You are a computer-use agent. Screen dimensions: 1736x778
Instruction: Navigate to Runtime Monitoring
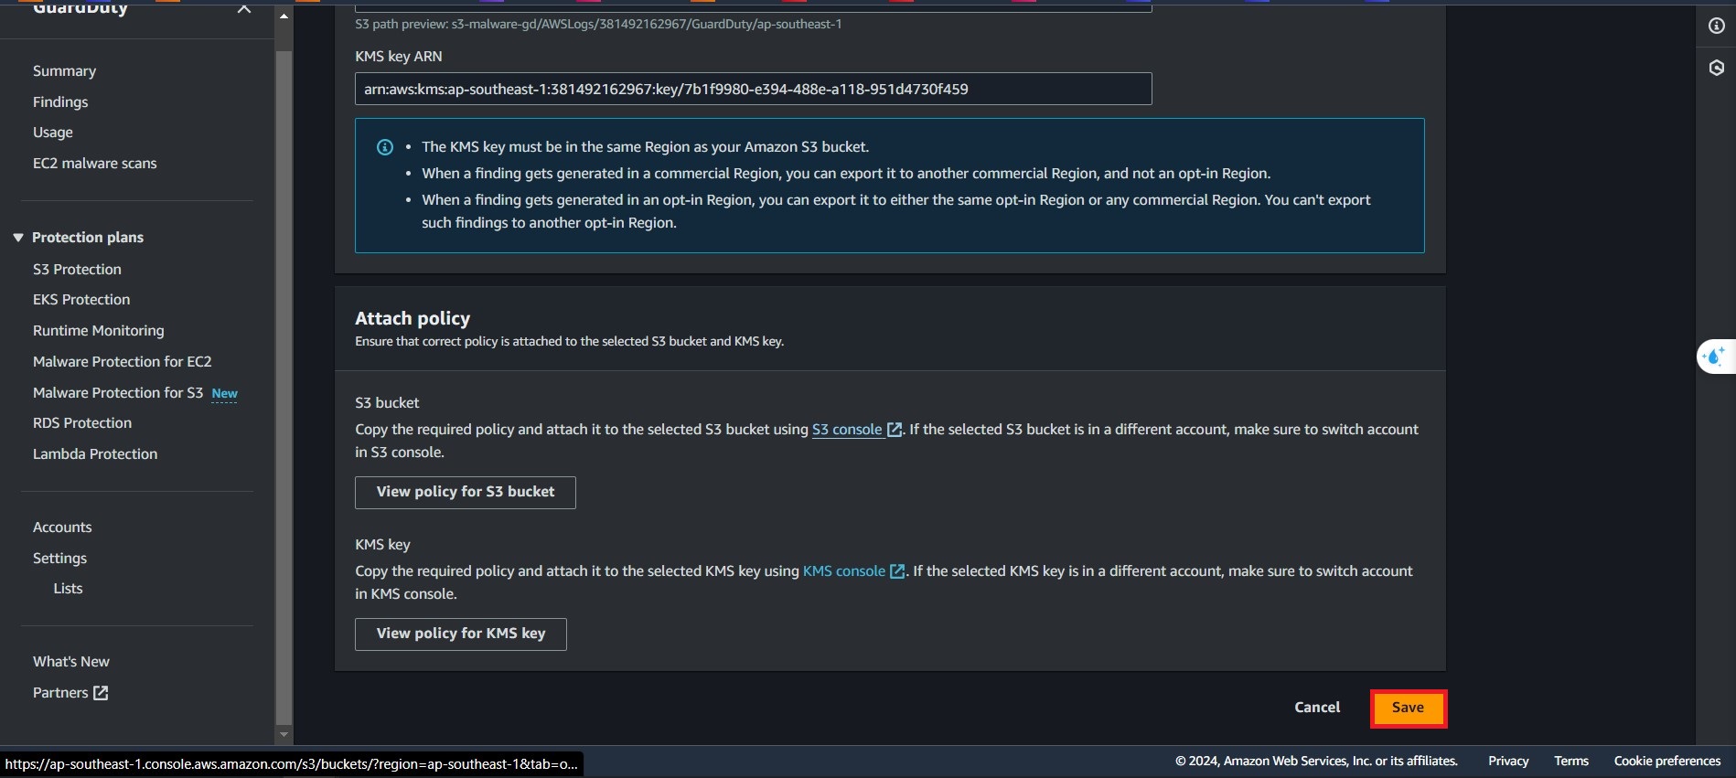99,331
